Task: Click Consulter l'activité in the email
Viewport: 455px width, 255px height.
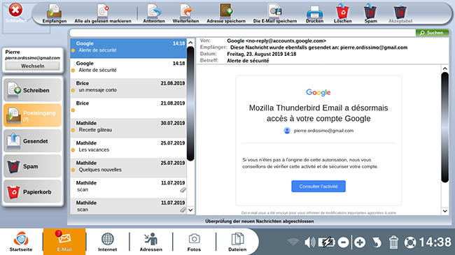Action: [x=318, y=187]
